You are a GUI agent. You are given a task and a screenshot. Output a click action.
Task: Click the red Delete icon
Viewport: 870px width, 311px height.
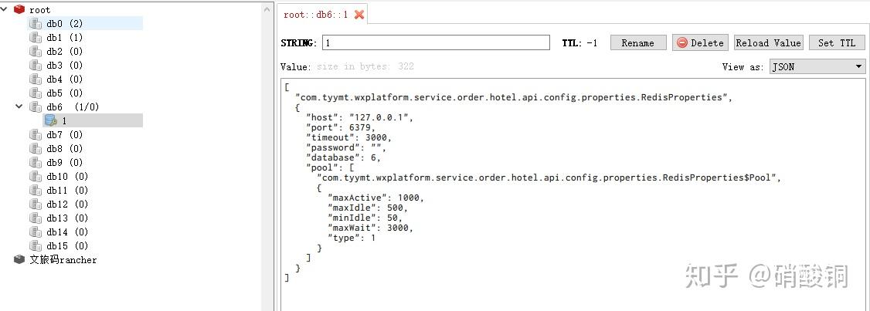tap(682, 43)
